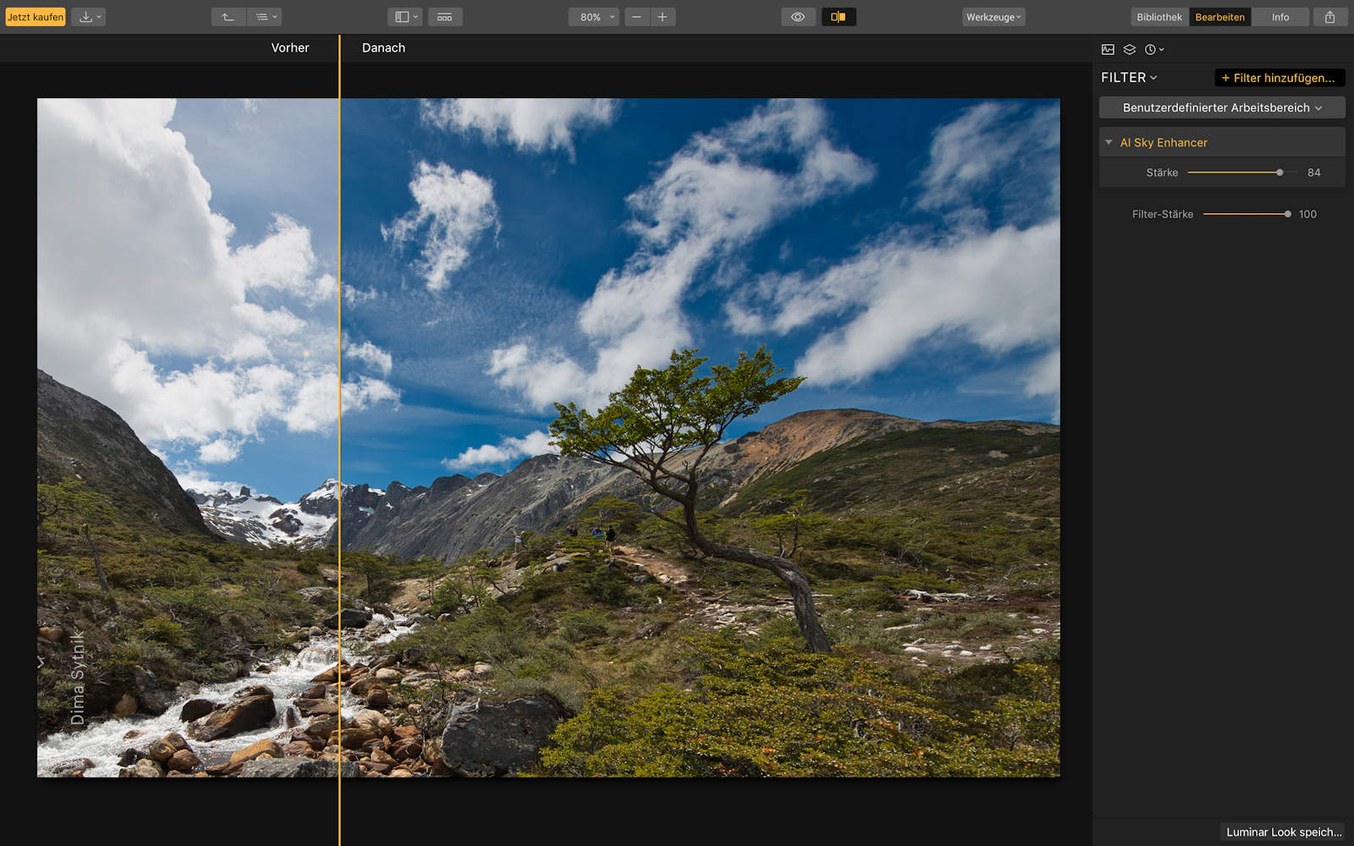Switch to the Info tab
This screenshot has width=1354, height=846.
click(x=1280, y=17)
